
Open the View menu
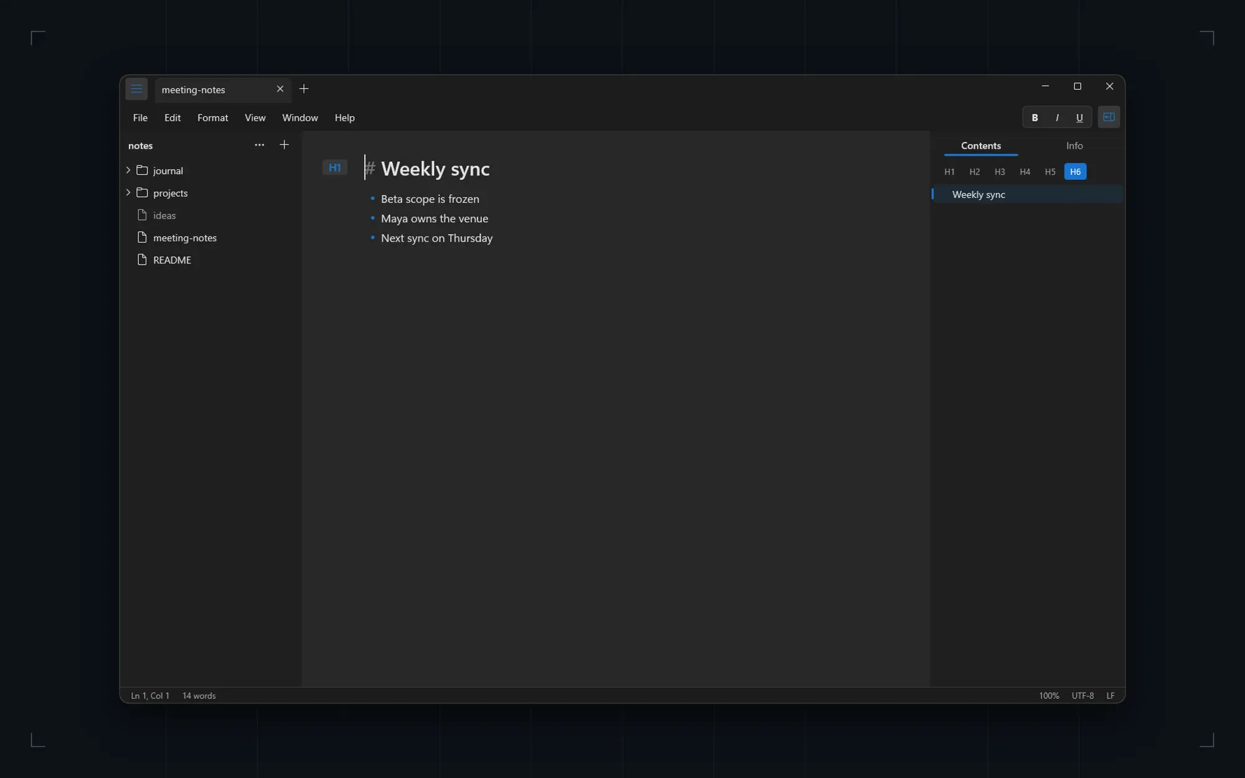[x=255, y=118]
